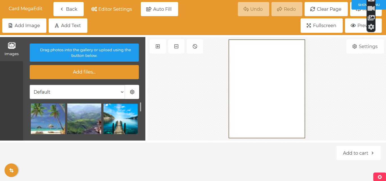This screenshot has width=386, height=181.
Task: Click the image gallery icon in dark toolbar
Action: coord(371,18)
